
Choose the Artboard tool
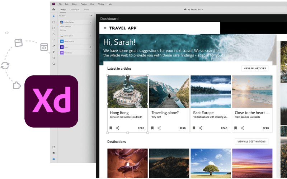click(x=53, y=58)
